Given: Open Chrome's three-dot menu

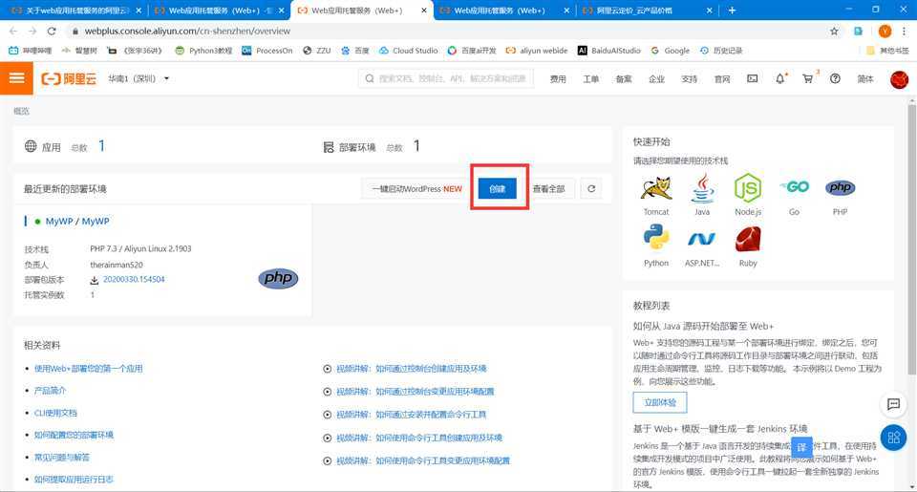Looking at the screenshot, I should pos(905,31).
